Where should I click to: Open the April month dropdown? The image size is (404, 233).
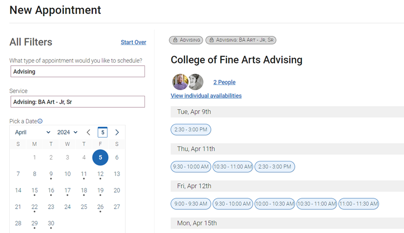[33, 133]
